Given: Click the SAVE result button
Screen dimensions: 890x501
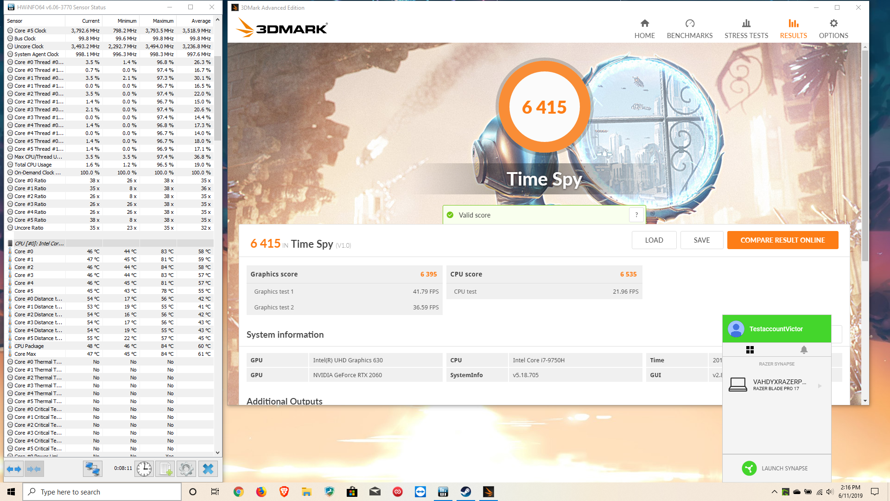Looking at the screenshot, I should [x=702, y=240].
